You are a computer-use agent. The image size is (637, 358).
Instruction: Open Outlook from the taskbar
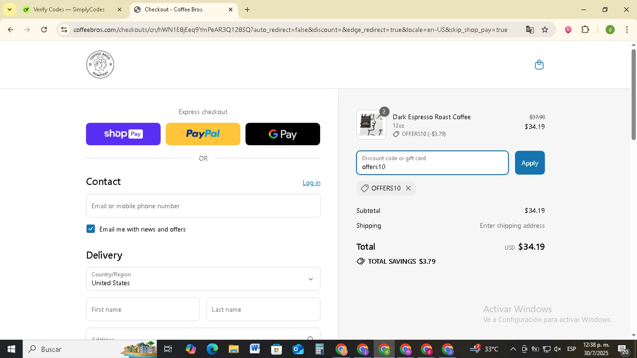(298, 349)
